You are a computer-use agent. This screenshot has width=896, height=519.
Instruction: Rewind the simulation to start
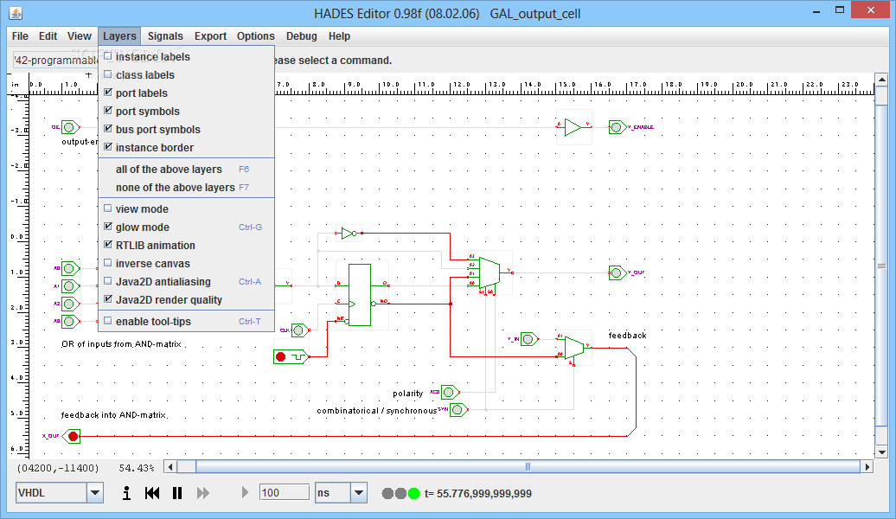pos(152,493)
